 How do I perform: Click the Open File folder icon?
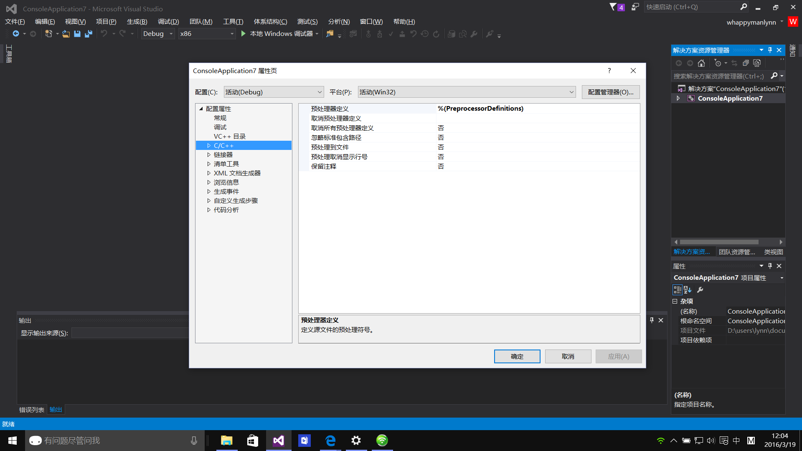tap(66, 34)
